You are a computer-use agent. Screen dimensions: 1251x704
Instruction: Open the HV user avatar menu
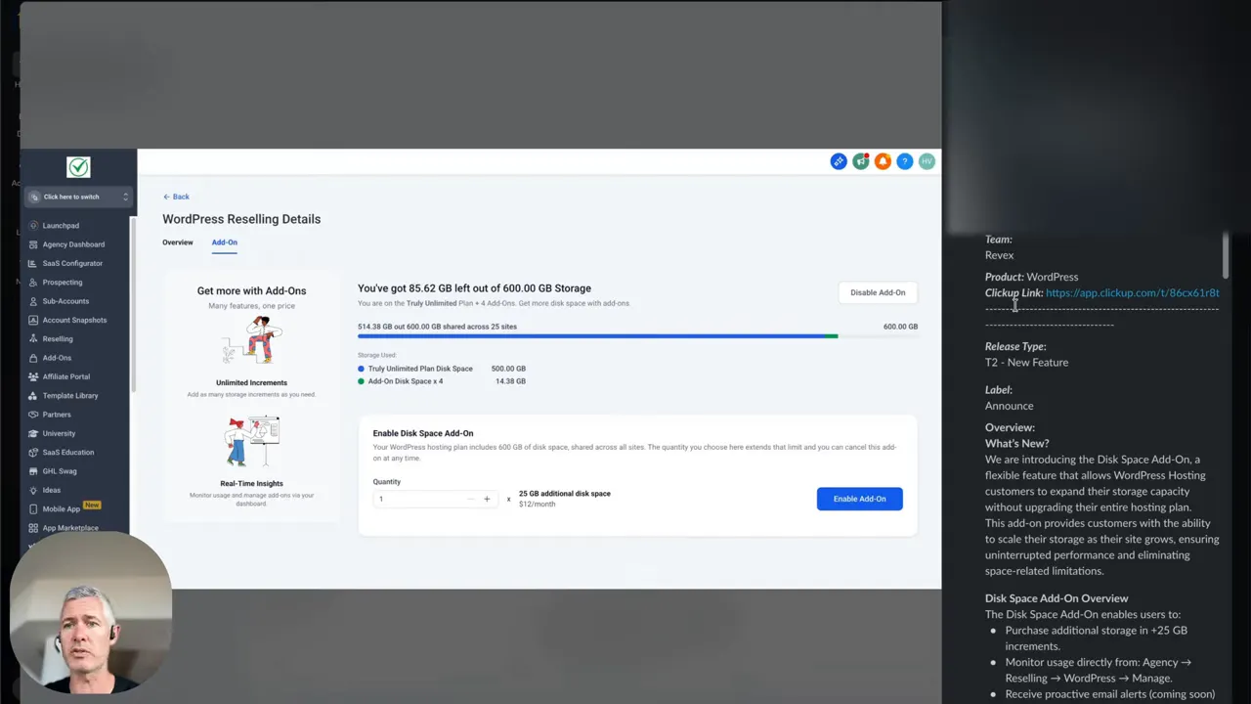coord(927,161)
